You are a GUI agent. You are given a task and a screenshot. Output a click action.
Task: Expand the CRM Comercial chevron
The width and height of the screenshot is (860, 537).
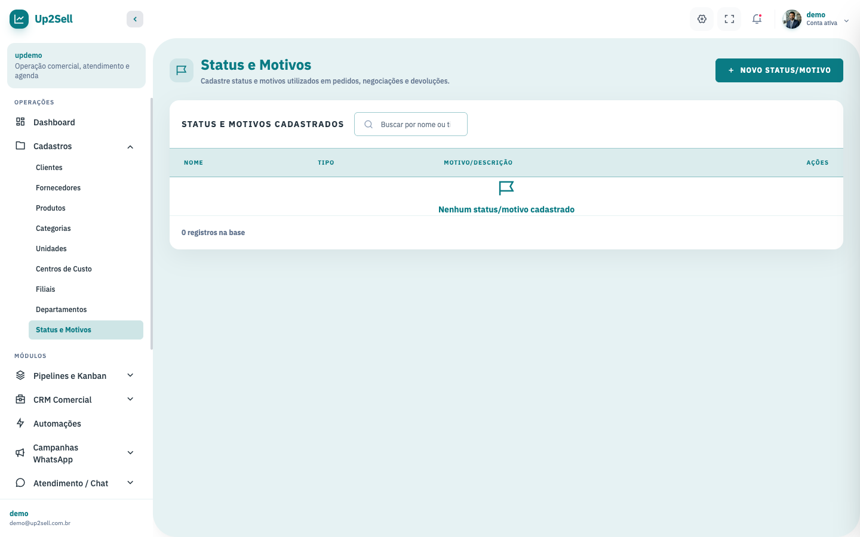tap(130, 399)
